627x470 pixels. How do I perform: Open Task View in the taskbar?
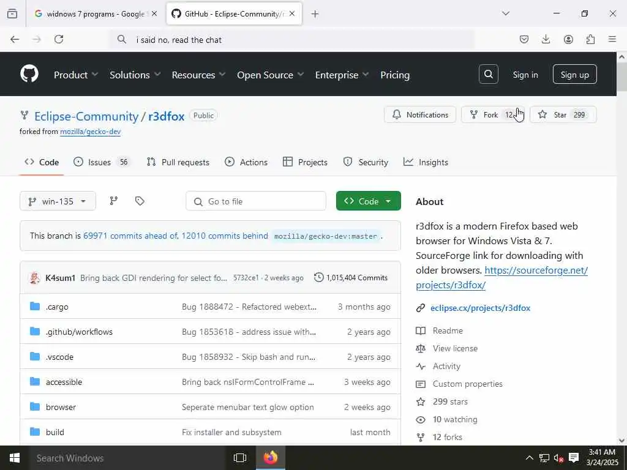pyautogui.click(x=240, y=458)
